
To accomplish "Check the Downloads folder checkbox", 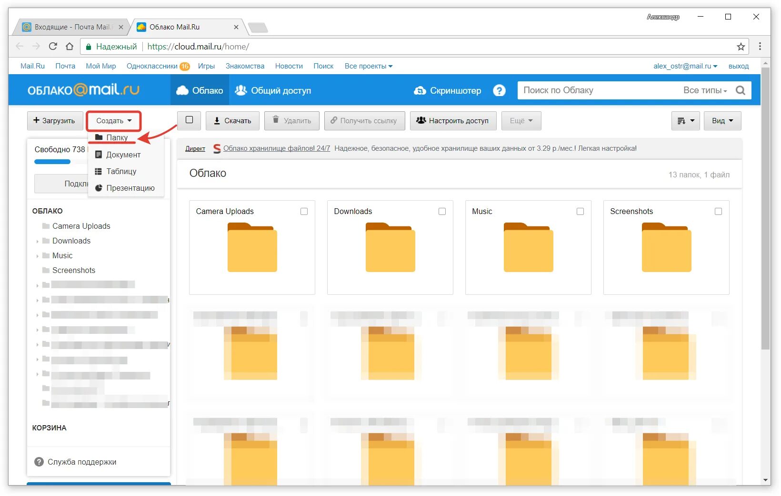I will click(x=442, y=211).
